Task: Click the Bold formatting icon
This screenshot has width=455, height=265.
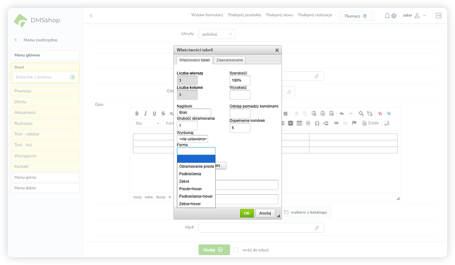Action: 137,114
